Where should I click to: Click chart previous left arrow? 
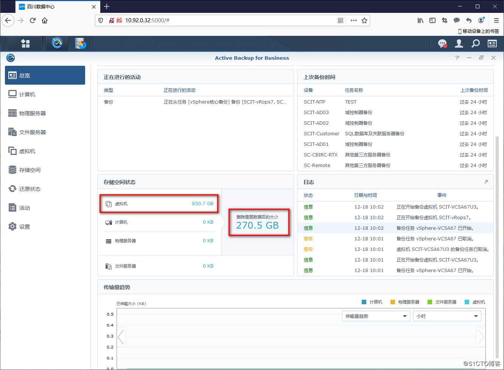(x=121, y=337)
